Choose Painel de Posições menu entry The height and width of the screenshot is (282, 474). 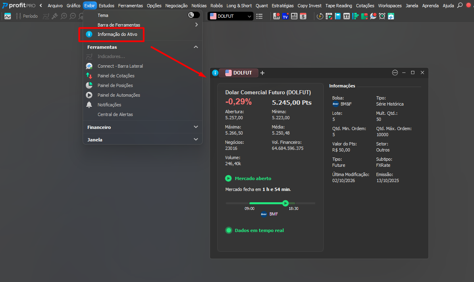pos(142,85)
